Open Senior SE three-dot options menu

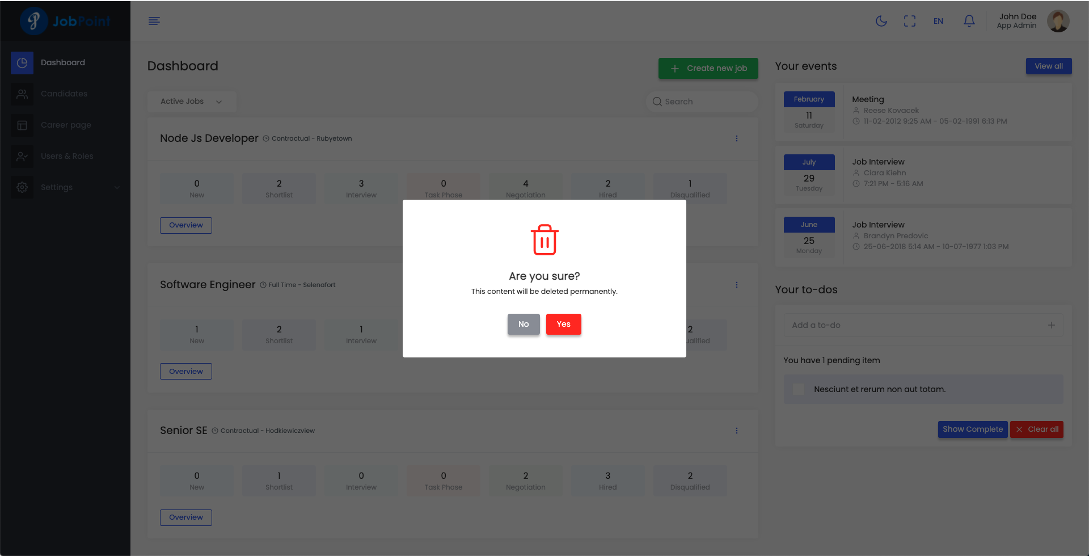click(736, 431)
